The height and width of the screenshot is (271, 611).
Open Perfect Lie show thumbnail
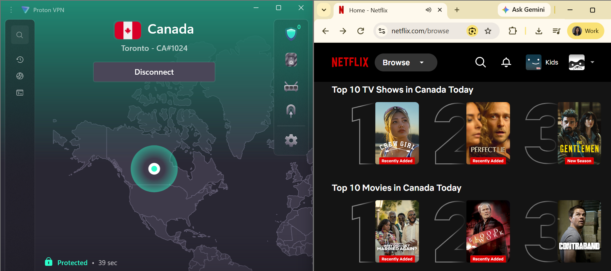click(x=488, y=133)
